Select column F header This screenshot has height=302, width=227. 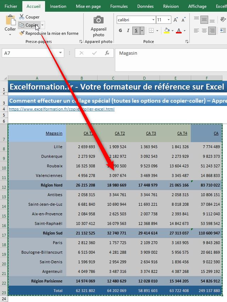coord(207,78)
